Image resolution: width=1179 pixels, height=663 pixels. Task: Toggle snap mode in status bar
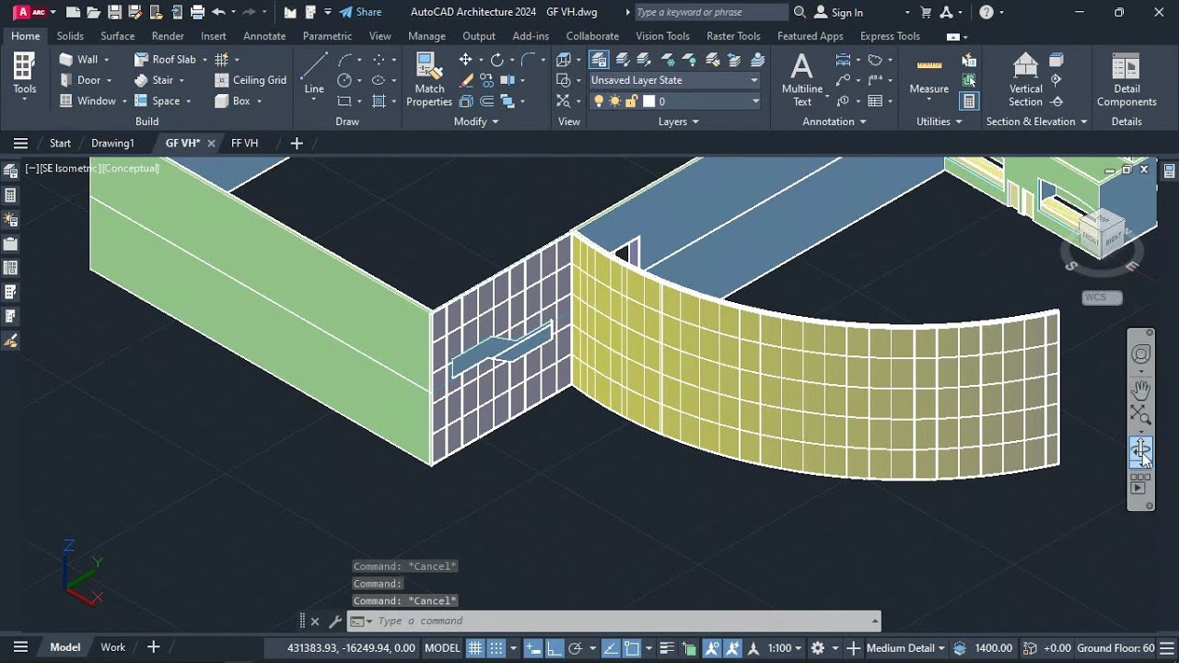point(496,648)
